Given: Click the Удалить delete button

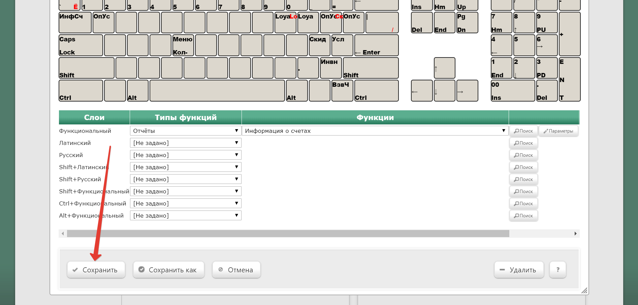Looking at the screenshot, I should click(519, 270).
